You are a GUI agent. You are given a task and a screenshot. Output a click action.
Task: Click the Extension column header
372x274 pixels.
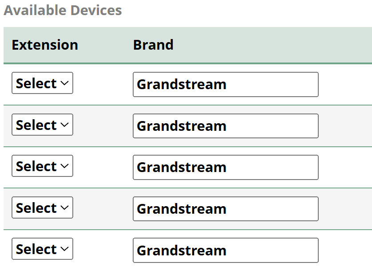pos(45,45)
